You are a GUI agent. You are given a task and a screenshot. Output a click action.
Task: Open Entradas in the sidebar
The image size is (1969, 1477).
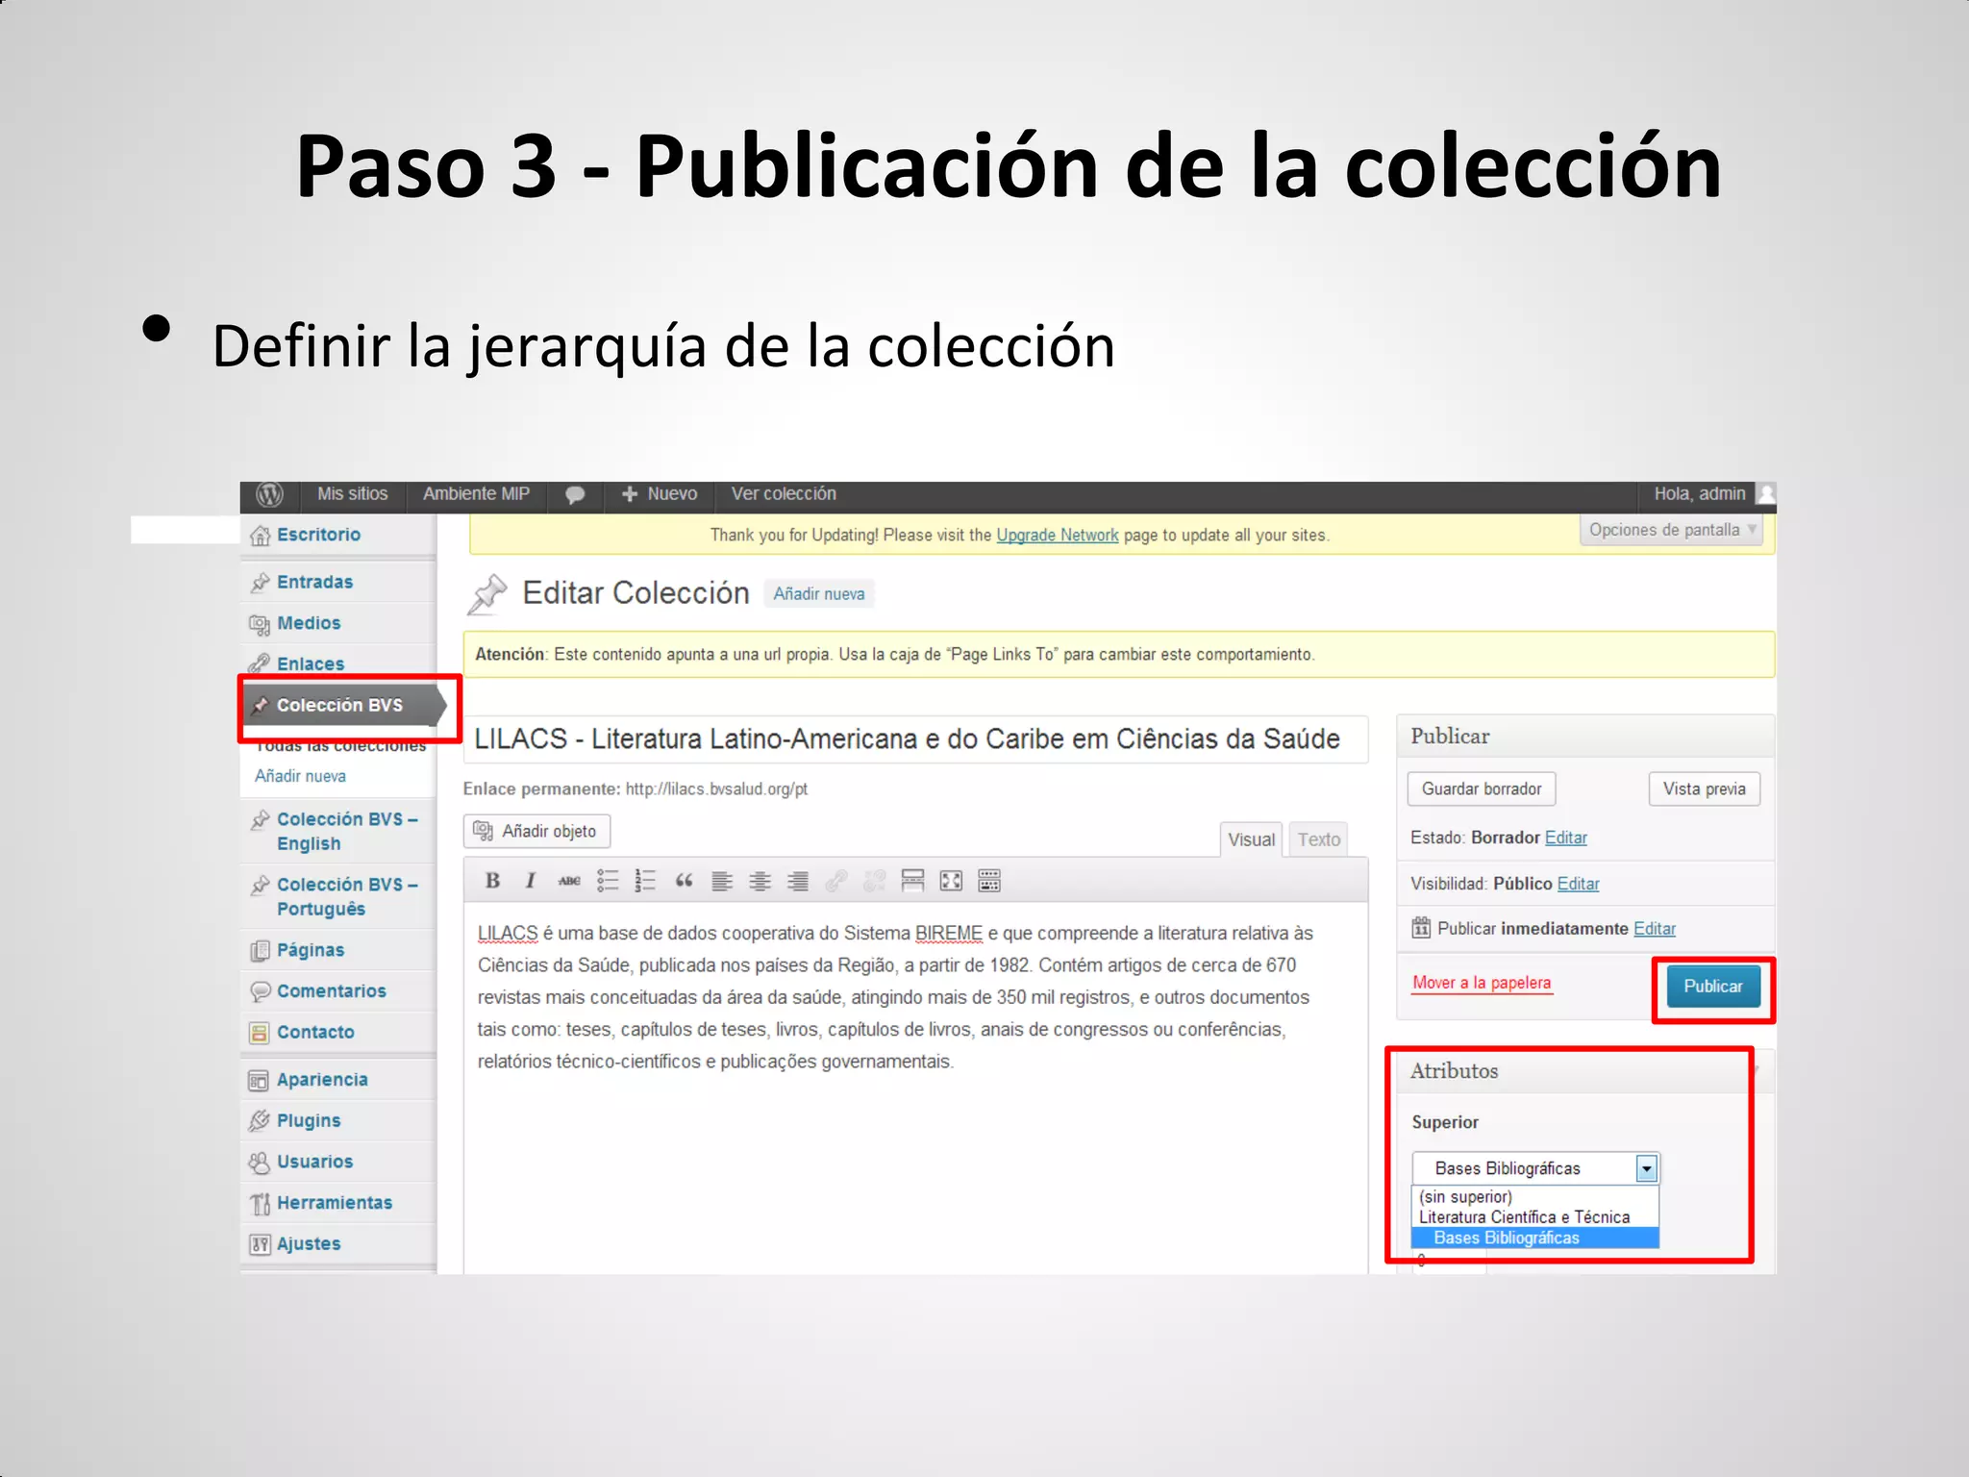point(314,582)
